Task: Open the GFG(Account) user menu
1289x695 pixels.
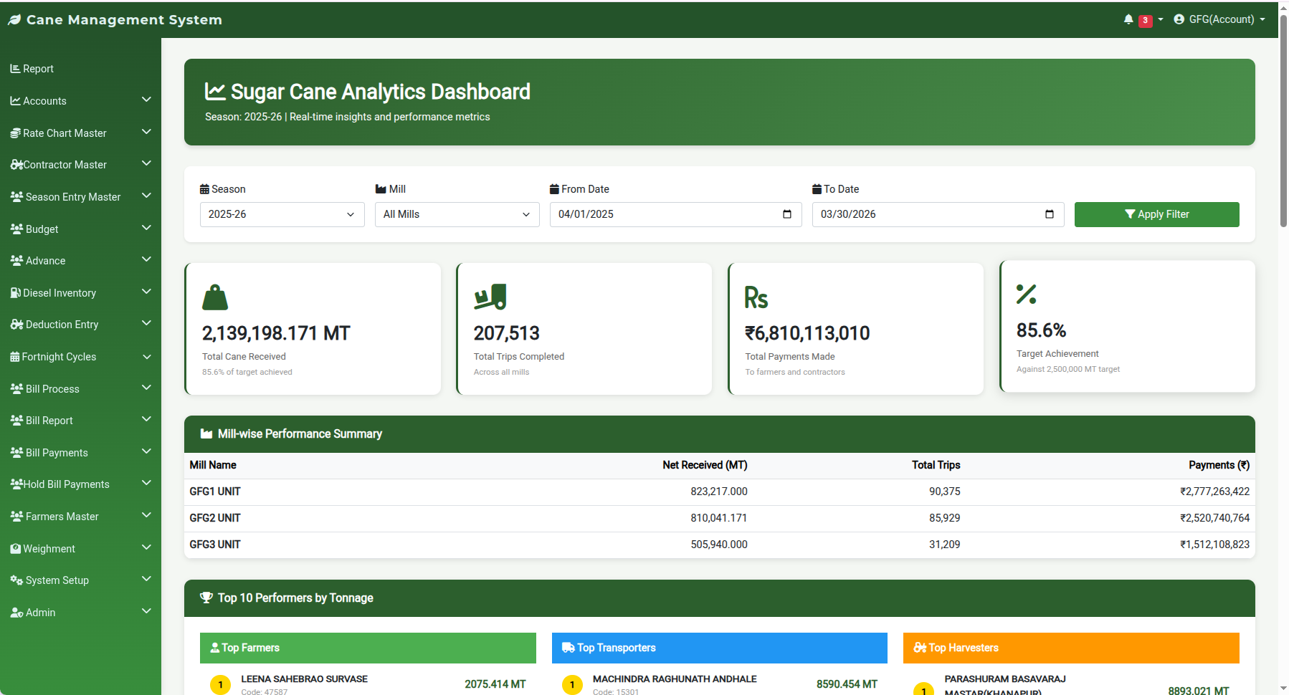Action: 1219,19
